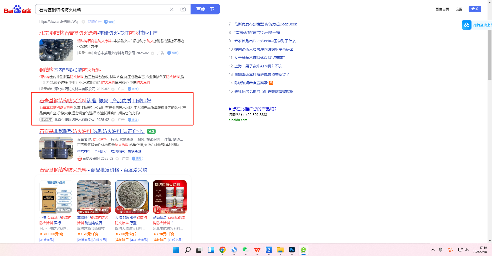Click the Baidu Netdisk upload cloud icon
The height and width of the screenshot is (256, 492).
click(x=467, y=25)
